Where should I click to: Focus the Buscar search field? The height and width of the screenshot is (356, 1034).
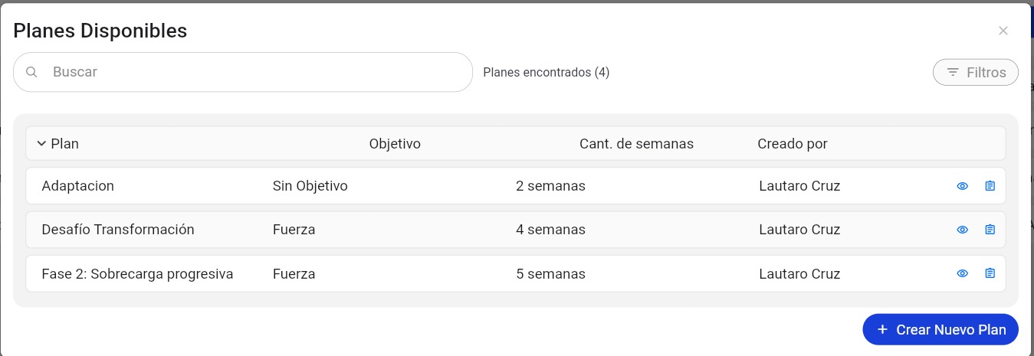click(x=253, y=72)
